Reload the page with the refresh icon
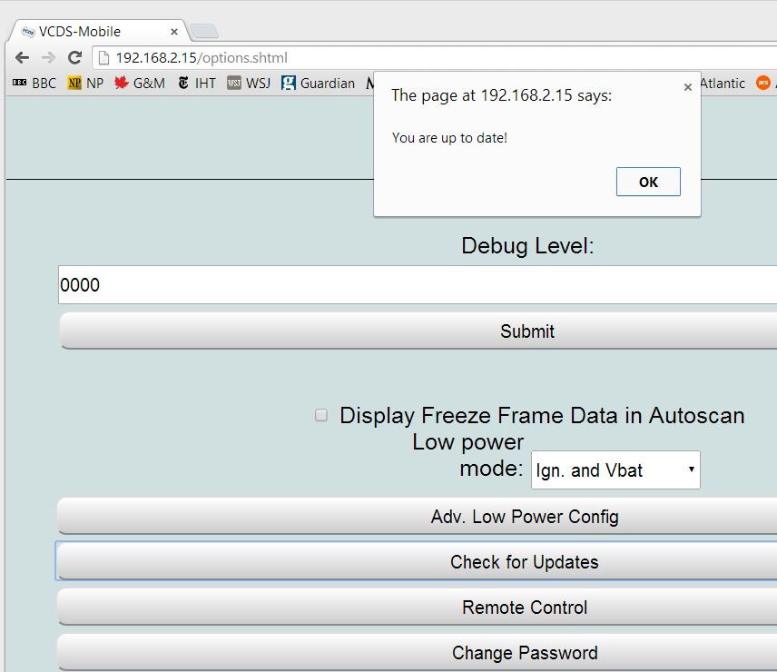Viewport: 777px width, 672px height. point(74,56)
